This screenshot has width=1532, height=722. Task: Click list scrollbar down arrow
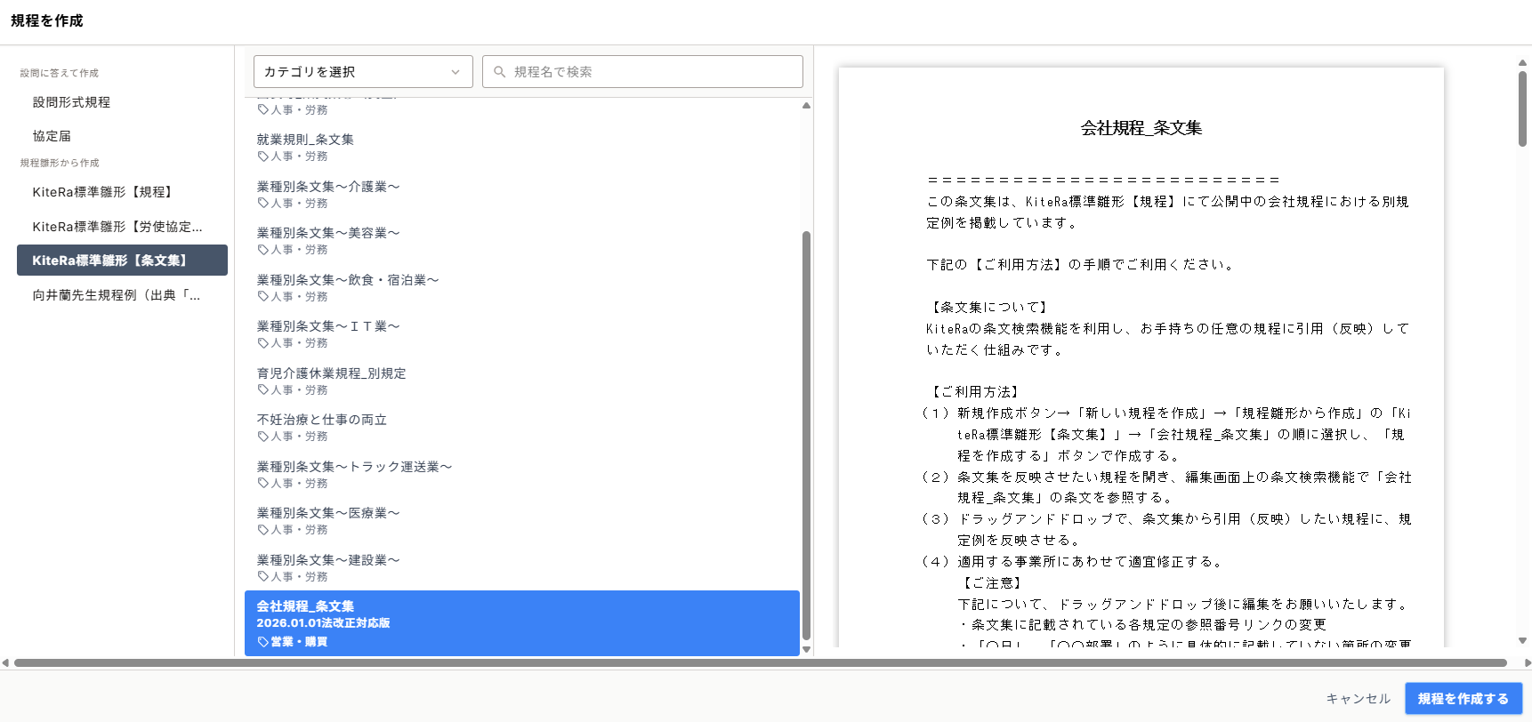(x=806, y=649)
